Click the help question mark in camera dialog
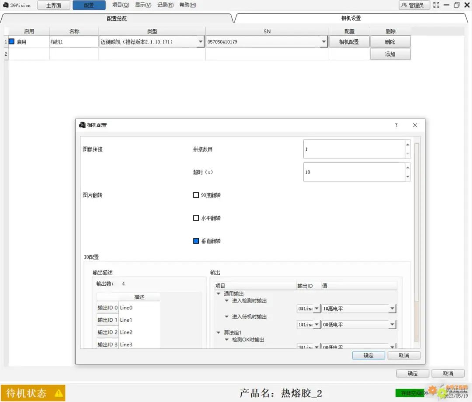 396,125
